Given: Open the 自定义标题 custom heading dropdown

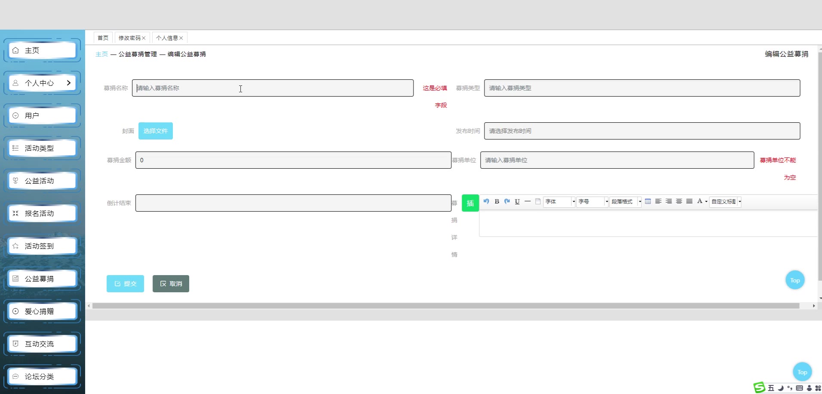Looking at the screenshot, I should [x=726, y=201].
